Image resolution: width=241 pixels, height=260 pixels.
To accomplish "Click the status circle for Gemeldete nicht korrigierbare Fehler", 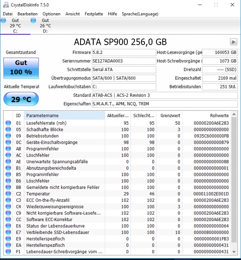I will coord(8,187).
